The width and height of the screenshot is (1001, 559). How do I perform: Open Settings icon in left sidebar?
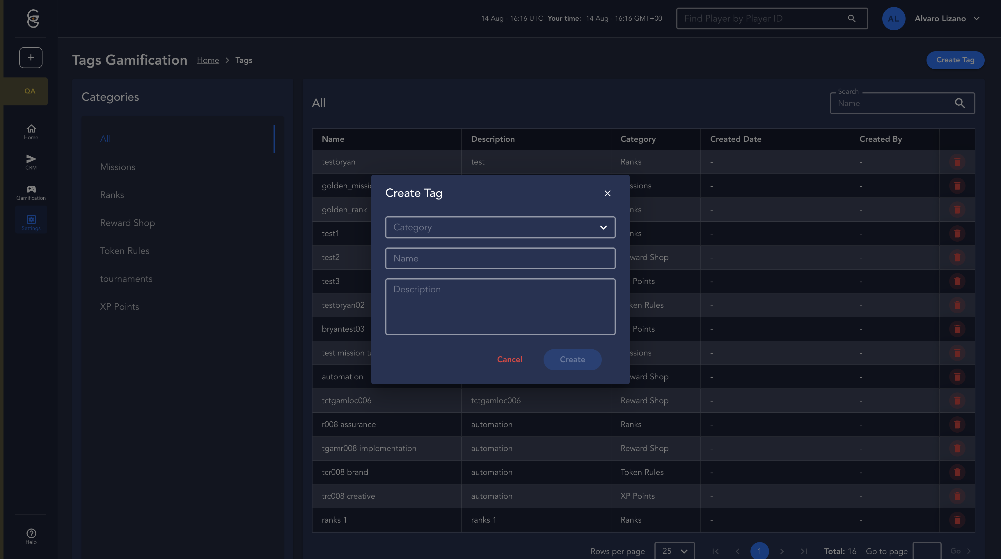coord(31,220)
